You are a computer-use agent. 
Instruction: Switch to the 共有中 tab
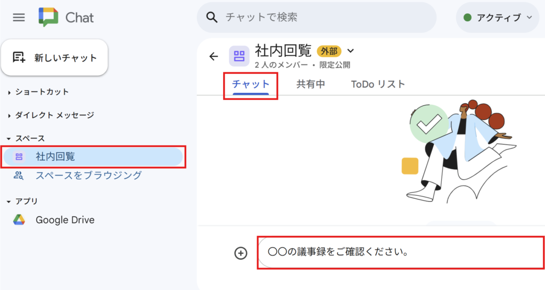(x=311, y=85)
